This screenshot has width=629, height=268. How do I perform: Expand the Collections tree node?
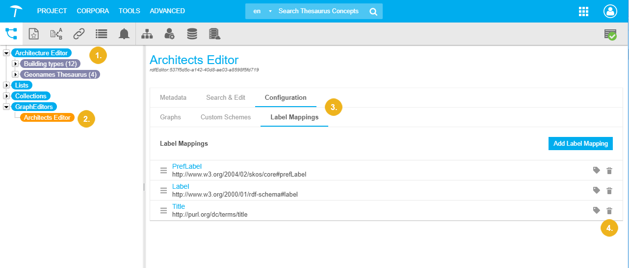pos(6,96)
